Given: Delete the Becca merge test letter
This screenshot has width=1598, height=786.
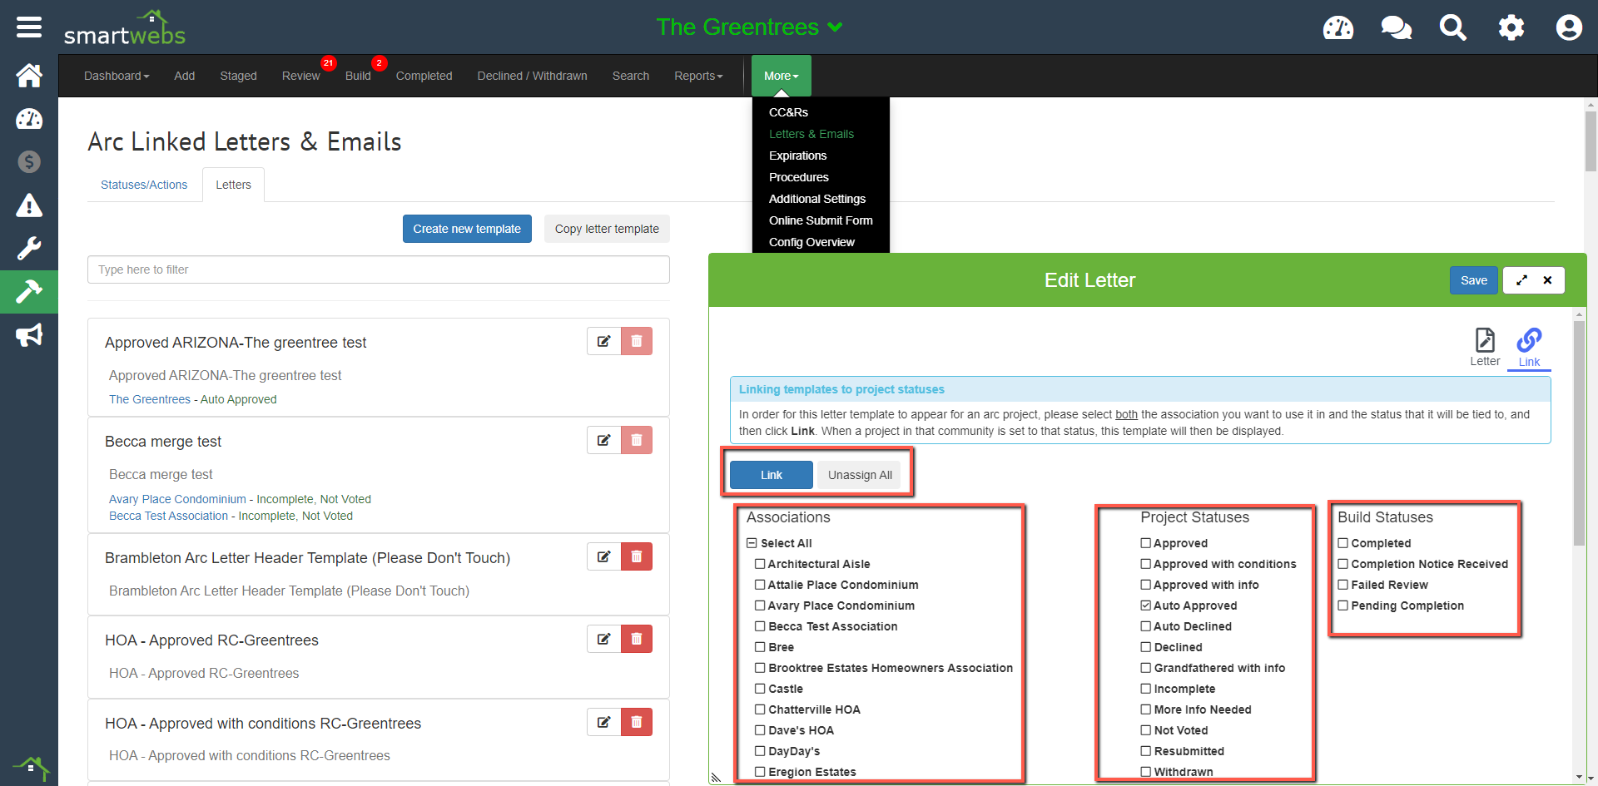Looking at the screenshot, I should [637, 440].
